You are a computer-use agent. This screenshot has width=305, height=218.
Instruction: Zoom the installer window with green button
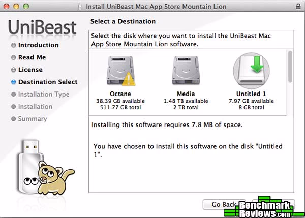[26, 7]
